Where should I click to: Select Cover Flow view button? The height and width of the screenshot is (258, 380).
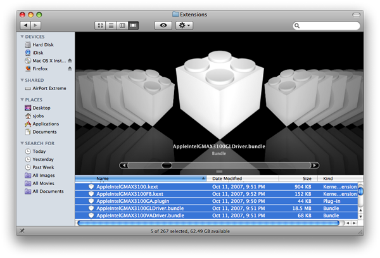pos(133,25)
